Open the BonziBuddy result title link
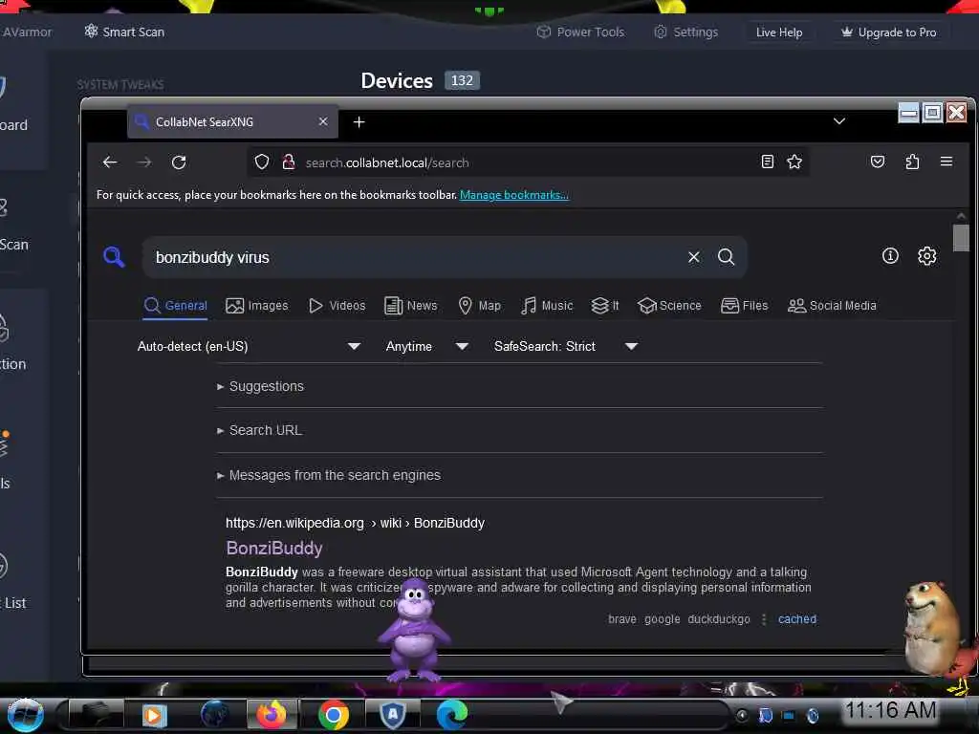979x734 pixels. coord(274,548)
